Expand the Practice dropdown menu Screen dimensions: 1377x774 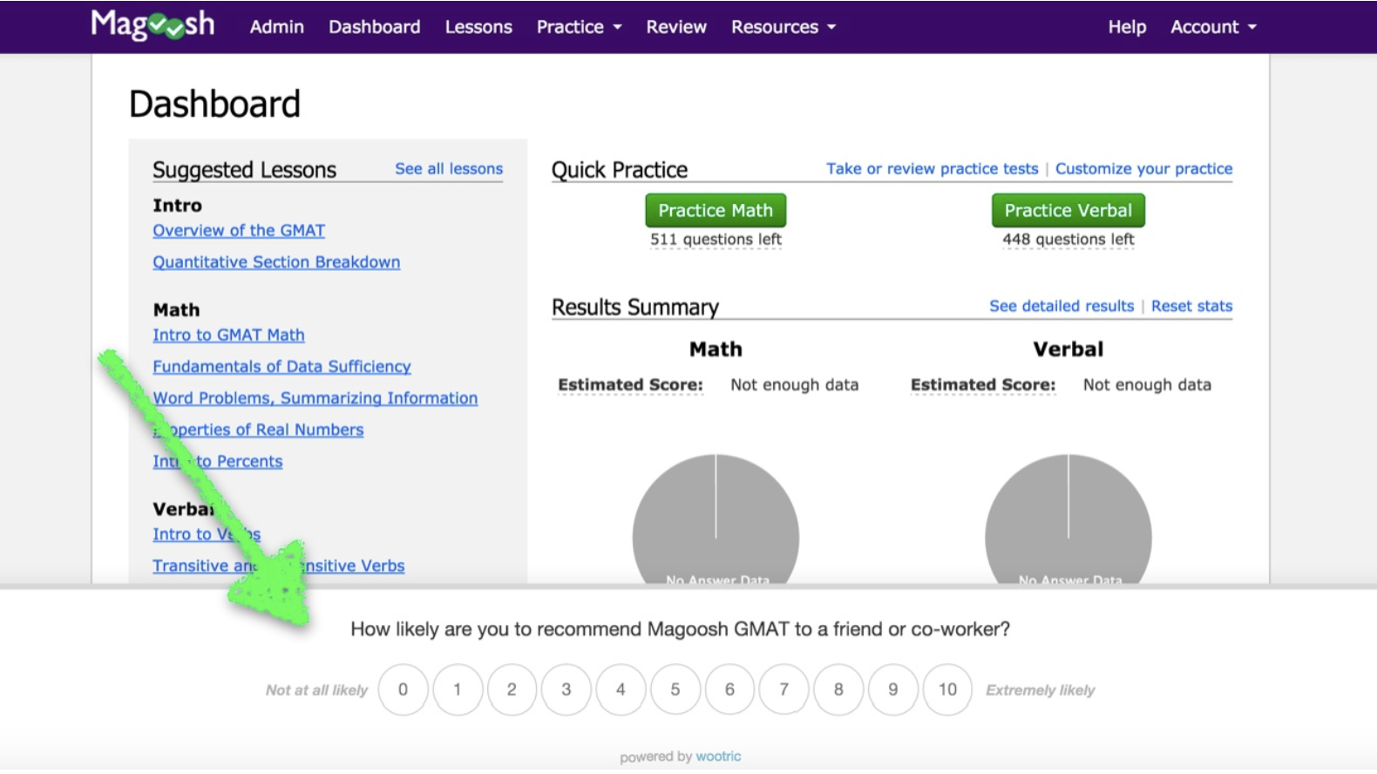580,27
